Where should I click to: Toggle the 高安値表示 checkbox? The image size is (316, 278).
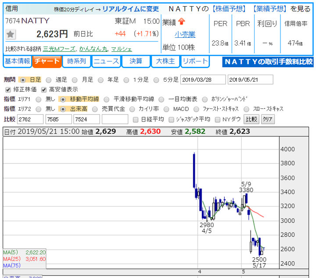coord(44,90)
